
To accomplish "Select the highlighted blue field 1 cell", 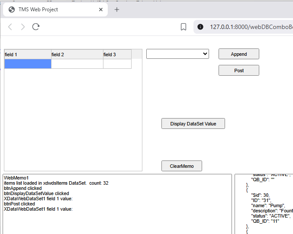I will (28, 64).
